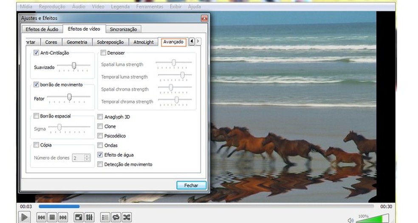
Task: Toggle shuffle random playback icon
Action: [x=127, y=217]
